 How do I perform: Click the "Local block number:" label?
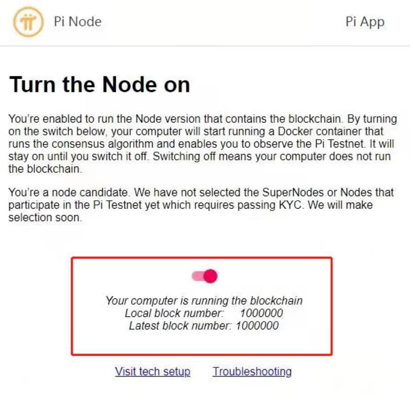click(175, 313)
